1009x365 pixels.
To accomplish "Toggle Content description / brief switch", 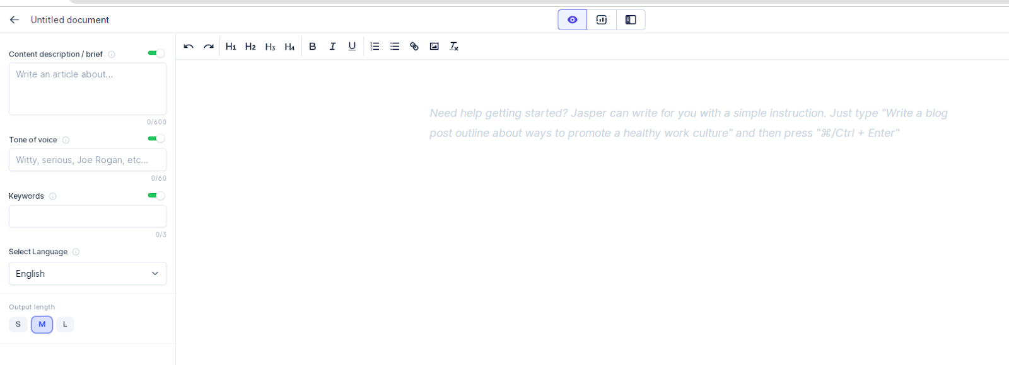I will 156,53.
